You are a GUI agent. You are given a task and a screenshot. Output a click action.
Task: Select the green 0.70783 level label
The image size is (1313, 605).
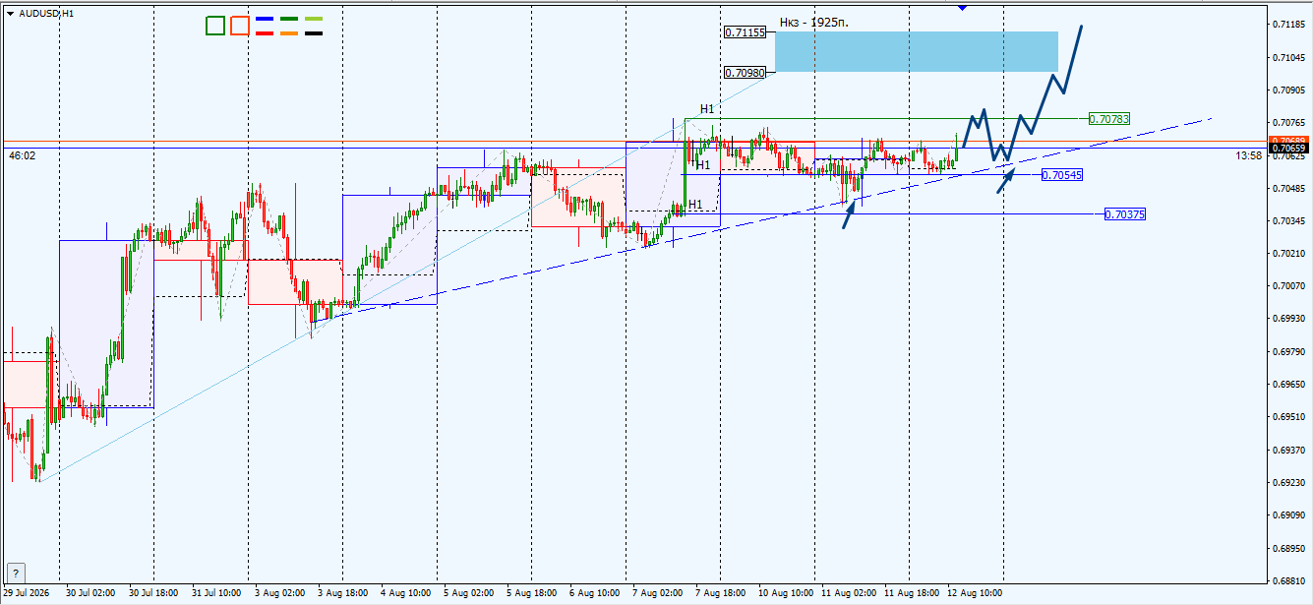1108,119
